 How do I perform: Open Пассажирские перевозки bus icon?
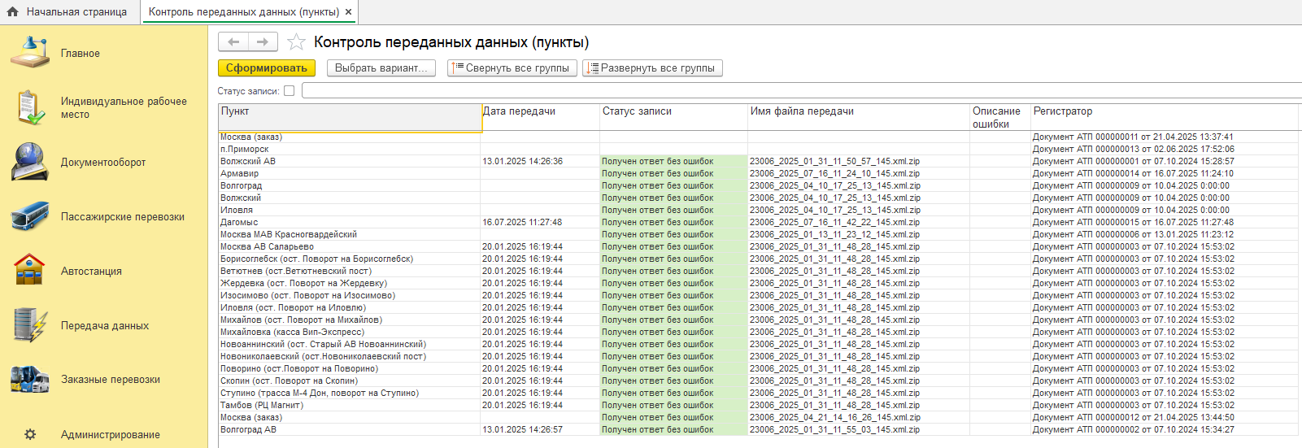tap(30, 216)
